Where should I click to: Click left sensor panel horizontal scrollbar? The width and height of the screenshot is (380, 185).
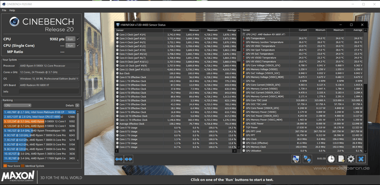pos(176,151)
